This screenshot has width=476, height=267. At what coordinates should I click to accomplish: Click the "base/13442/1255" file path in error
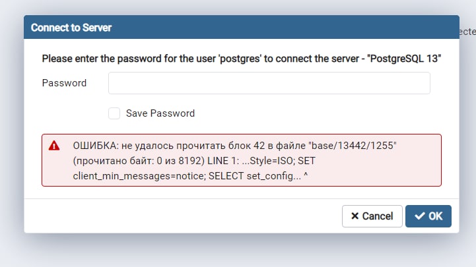(x=353, y=146)
